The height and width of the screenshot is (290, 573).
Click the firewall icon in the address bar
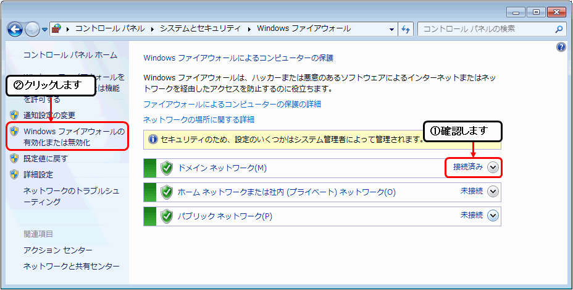click(56, 28)
